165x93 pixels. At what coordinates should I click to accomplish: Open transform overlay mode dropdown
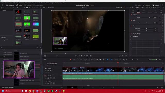pyautogui.click(x=47, y=56)
